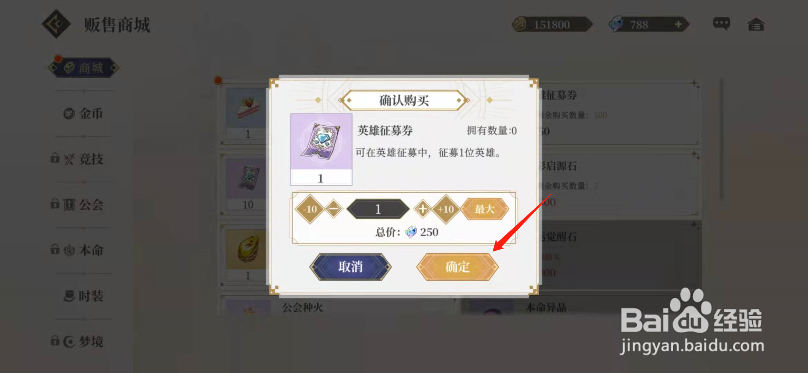The image size is (808, 373).
Task: Select the 商城 tab
Action: [x=83, y=68]
